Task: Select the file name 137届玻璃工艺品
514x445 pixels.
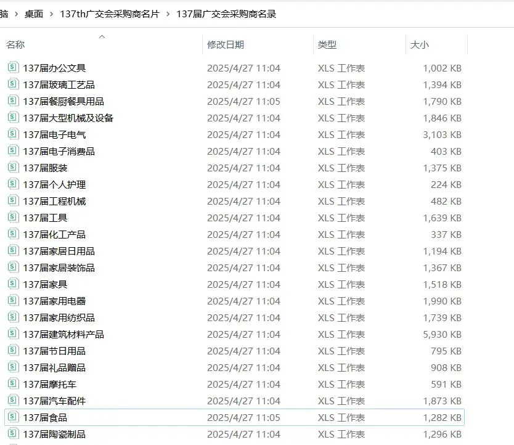Action: (59, 85)
